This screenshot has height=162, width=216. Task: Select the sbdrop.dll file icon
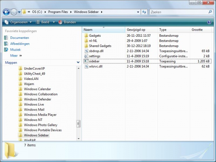[86, 51]
